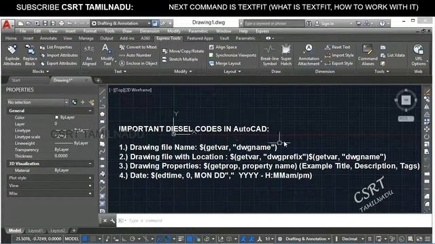Viewport: 435px width, 244px height.
Task: Click Stretch Multiple tool
Action: pyautogui.click(x=180, y=59)
